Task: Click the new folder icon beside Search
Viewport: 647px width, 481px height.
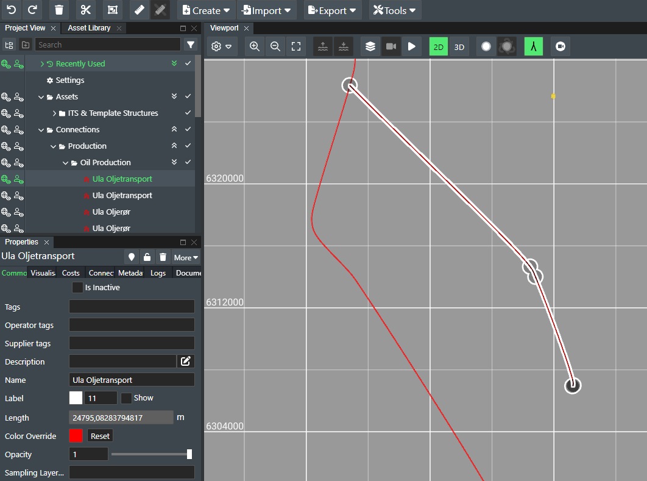Action: pos(26,45)
